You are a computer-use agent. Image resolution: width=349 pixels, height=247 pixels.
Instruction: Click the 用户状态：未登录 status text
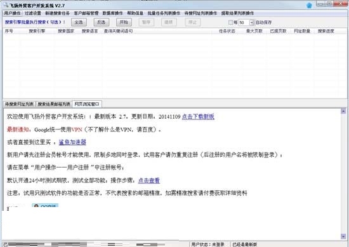click(207, 244)
